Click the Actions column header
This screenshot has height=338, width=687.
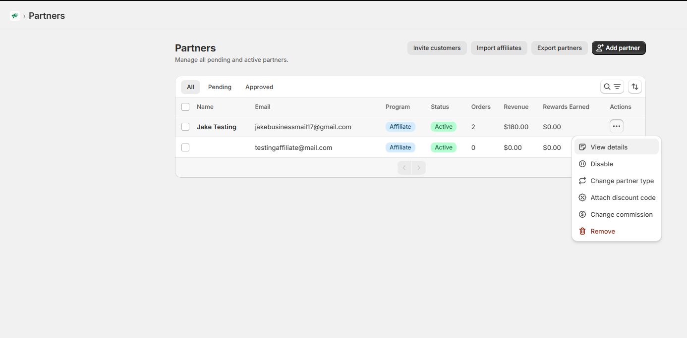[x=621, y=107]
